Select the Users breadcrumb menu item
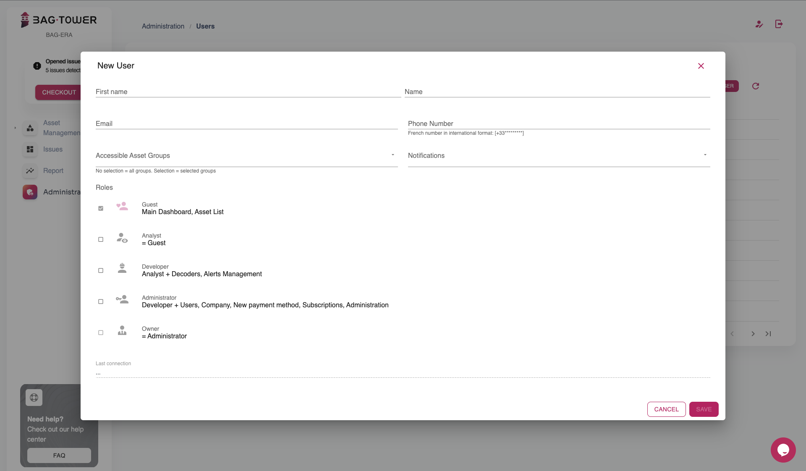This screenshot has width=806, height=471. [205, 26]
